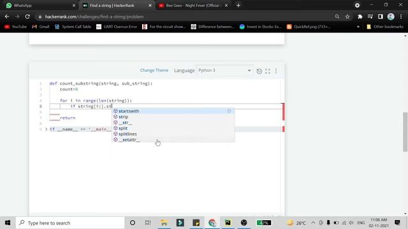The height and width of the screenshot is (229, 408).
Task: Click the return statement on line 7
Action: point(68,118)
